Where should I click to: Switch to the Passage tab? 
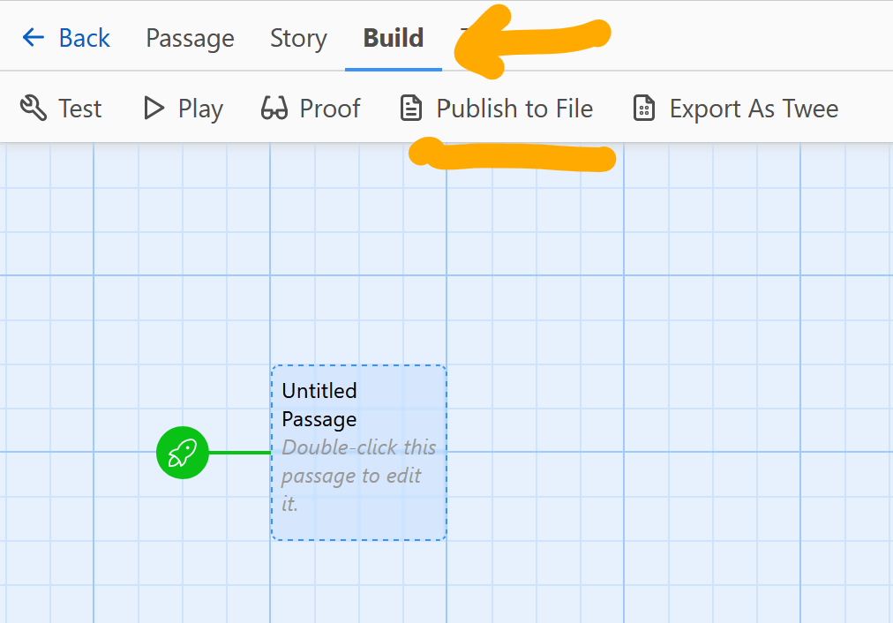point(190,38)
